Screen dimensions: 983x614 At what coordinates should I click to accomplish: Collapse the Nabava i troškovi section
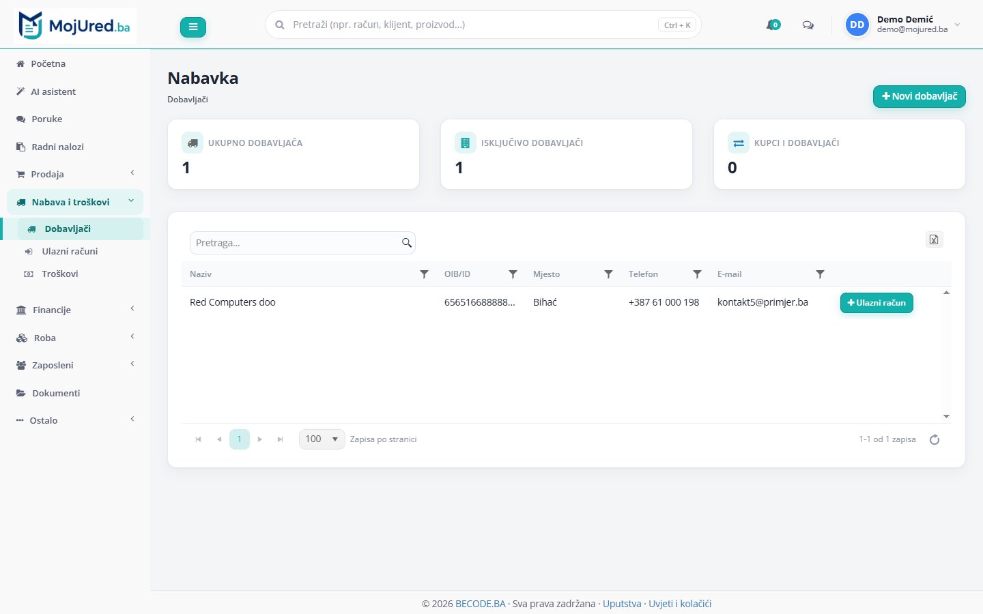coord(75,202)
